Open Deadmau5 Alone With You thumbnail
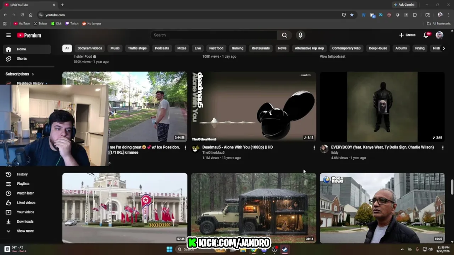The height and width of the screenshot is (255, 454). (254, 107)
